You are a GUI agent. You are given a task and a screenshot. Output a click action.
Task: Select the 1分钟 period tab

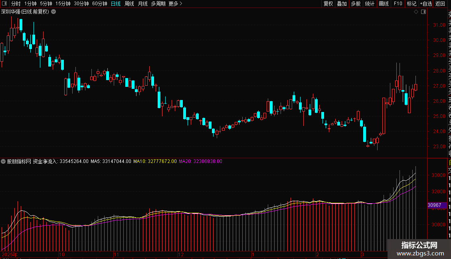tap(30, 4)
